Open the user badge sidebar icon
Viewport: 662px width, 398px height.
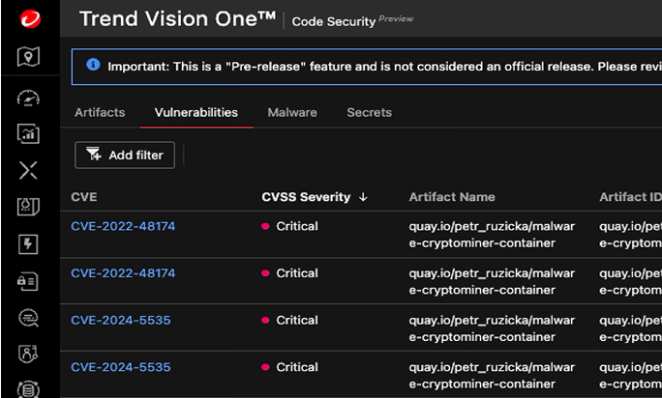pyautogui.click(x=29, y=354)
